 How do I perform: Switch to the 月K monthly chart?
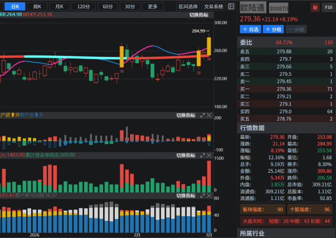tap(59, 6)
